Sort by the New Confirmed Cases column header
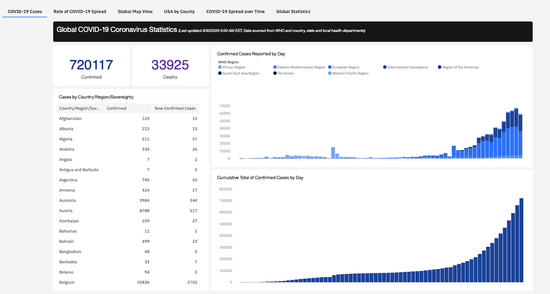The image size is (550, 294). (x=175, y=109)
